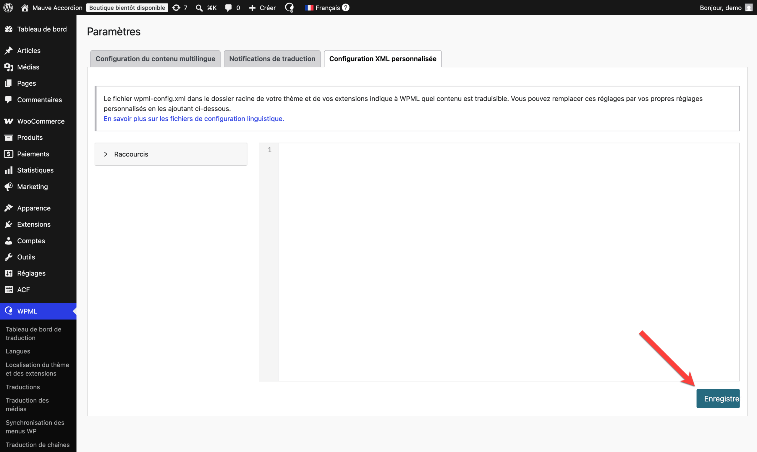The width and height of the screenshot is (757, 452).
Task: Click the Tableau de bord dashboard icon
Action: [x=9, y=29]
